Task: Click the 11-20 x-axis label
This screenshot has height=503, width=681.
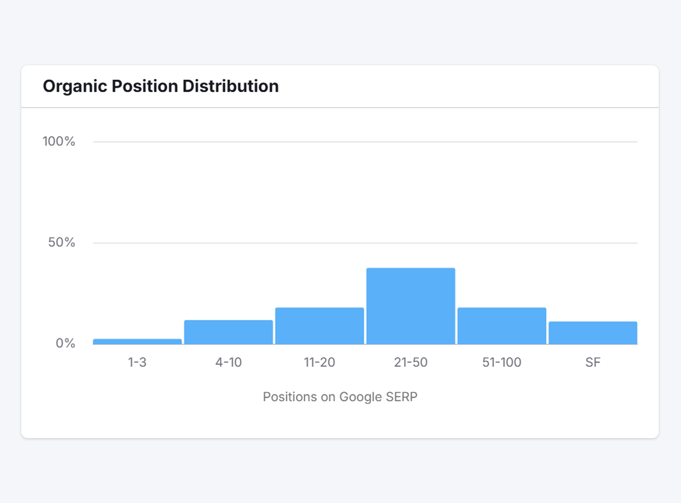Action: coord(319,363)
